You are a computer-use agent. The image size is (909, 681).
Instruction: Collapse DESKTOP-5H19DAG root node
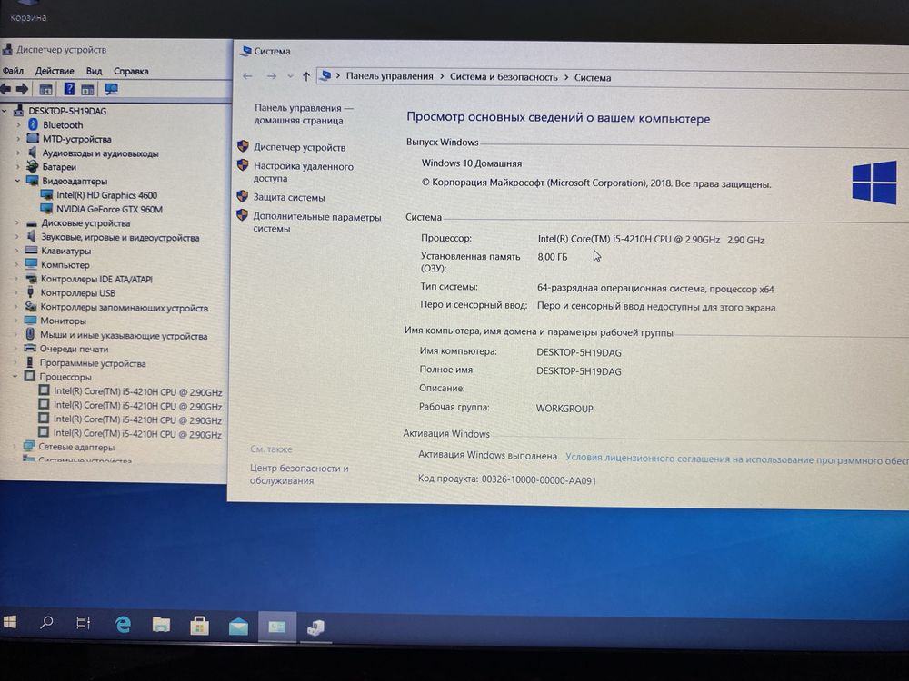5,111
